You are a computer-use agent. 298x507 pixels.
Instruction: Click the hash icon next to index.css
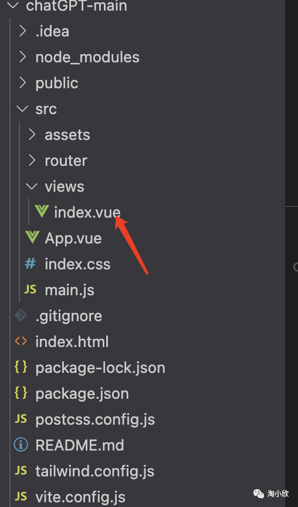tap(31, 264)
